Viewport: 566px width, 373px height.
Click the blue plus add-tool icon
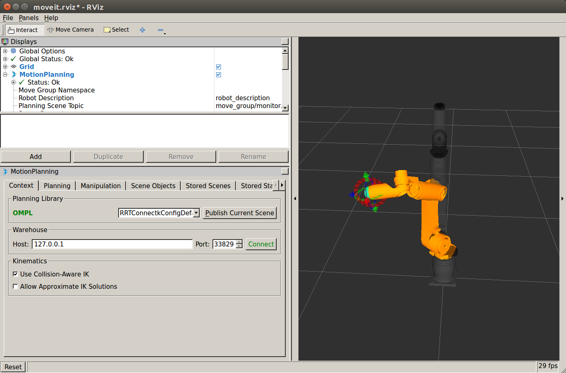[142, 30]
